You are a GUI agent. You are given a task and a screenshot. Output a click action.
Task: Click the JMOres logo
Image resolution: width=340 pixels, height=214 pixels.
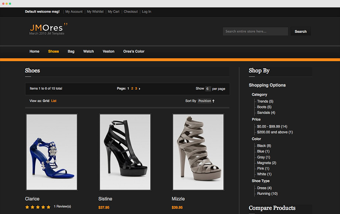48,29
